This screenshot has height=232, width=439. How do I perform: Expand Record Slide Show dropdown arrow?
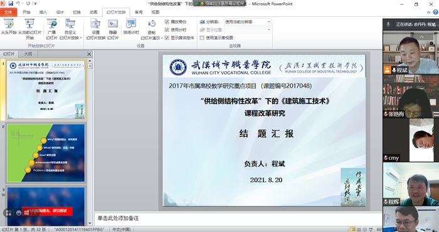point(162,38)
